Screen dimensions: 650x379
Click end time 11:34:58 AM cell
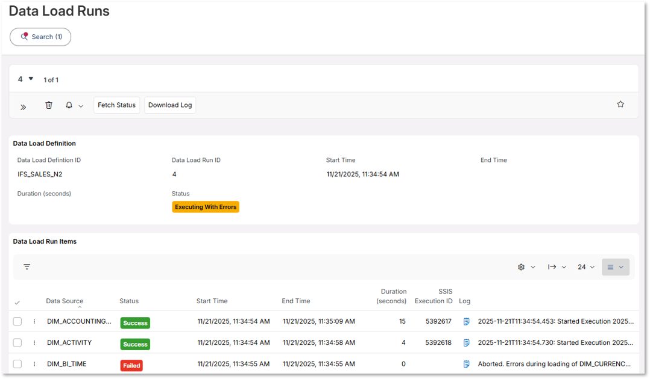click(319, 342)
